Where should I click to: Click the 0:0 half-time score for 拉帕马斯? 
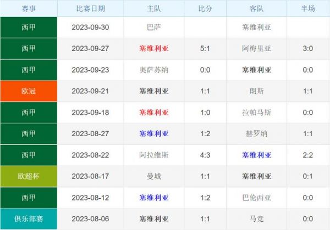click(x=307, y=113)
